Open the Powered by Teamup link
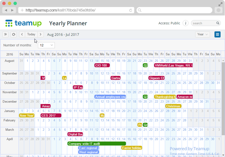This screenshot has width=225, height=157. click(x=189, y=149)
